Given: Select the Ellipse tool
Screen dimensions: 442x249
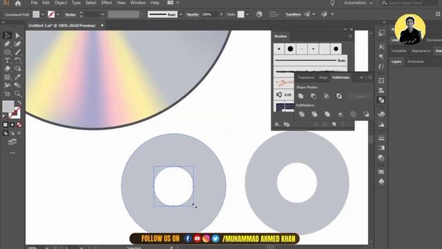Looking at the screenshot, I should click(x=8, y=53).
